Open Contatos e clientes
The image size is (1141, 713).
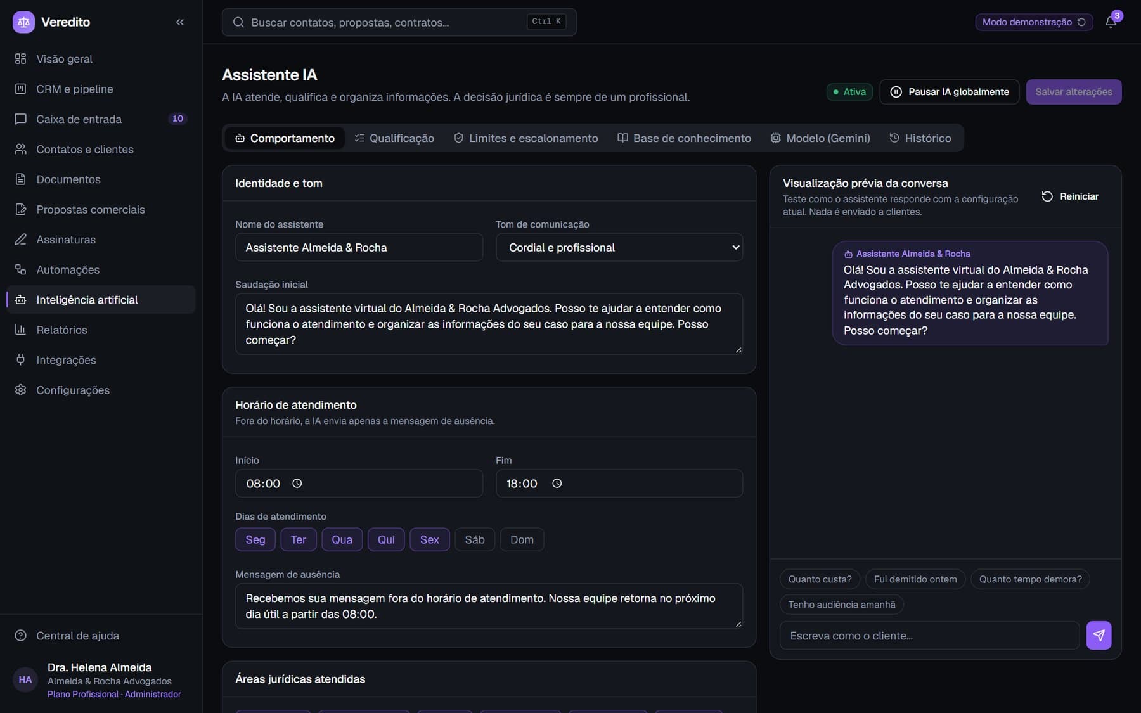point(101,149)
